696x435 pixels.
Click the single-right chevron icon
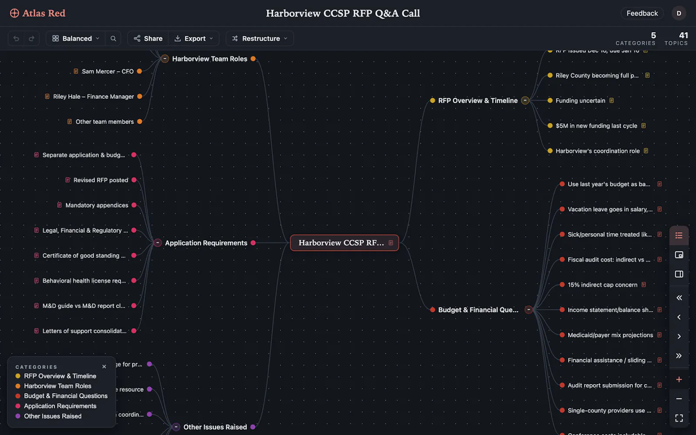coord(679,336)
